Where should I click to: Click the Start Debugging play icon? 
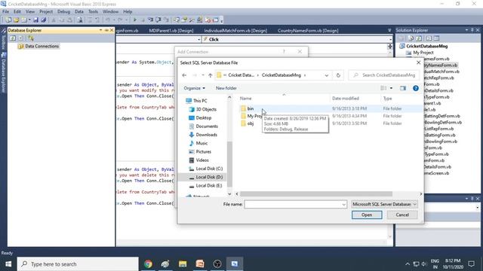pyautogui.click(x=134, y=20)
